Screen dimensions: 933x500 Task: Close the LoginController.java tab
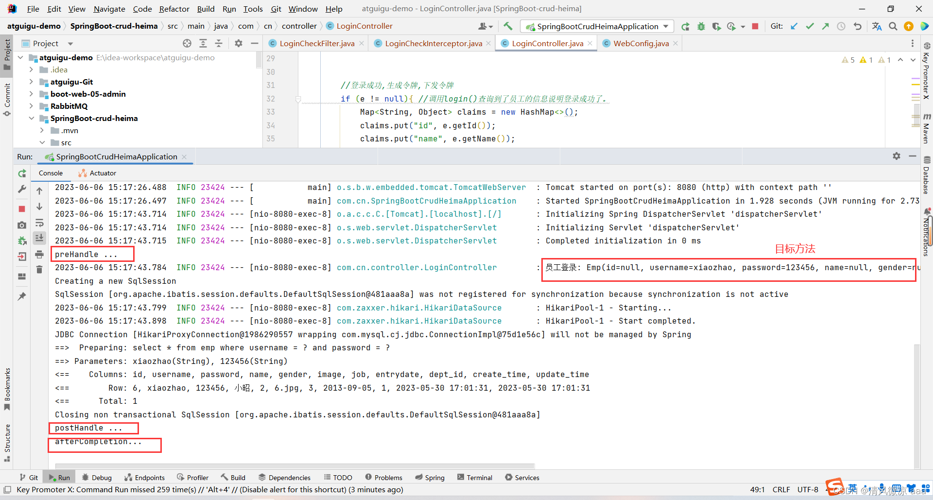point(590,43)
